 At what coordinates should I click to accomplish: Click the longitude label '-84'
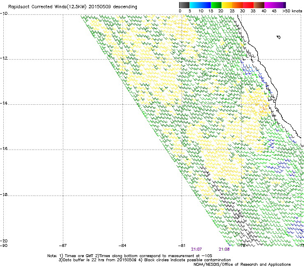tap(122, 246)
